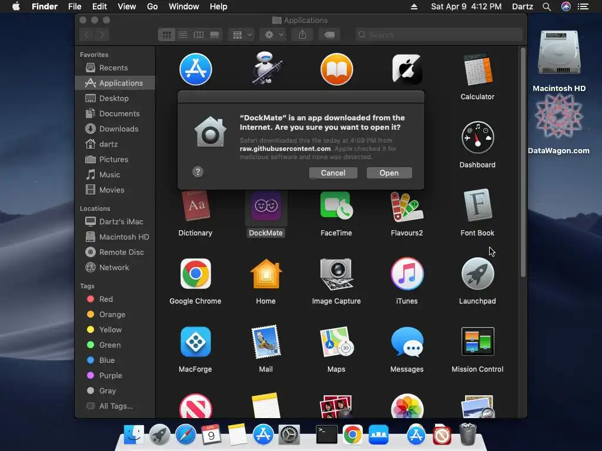
Task: Click the Share toolbar button
Action: [303, 35]
